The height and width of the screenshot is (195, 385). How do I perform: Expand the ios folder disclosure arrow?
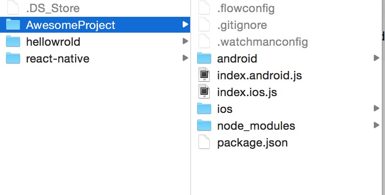pos(376,108)
